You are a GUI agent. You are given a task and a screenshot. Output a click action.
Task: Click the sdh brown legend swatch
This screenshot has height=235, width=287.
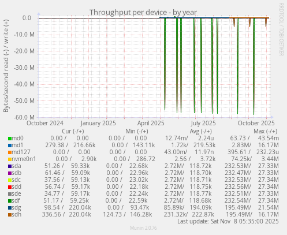click(10, 215)
